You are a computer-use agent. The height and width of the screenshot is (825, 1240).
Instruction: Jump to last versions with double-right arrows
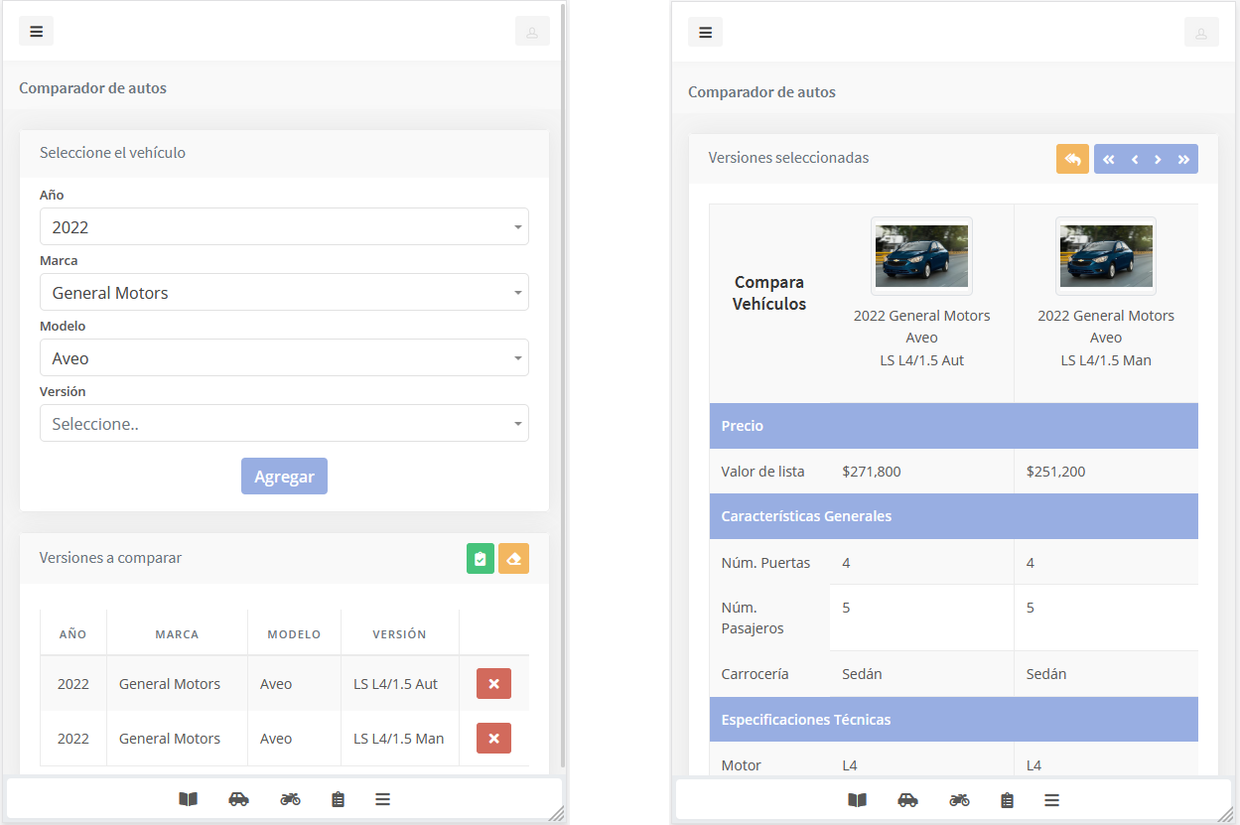(1183, 160)
